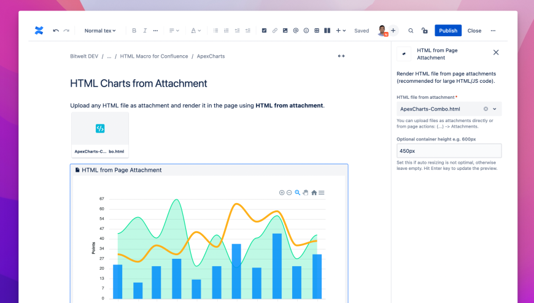Undo the last edit
This screenshot has height=303, width=534.
pyautogui.click(x=56, y=31)
